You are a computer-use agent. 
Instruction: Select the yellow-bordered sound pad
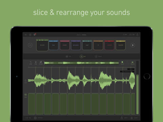coord(121,45)
